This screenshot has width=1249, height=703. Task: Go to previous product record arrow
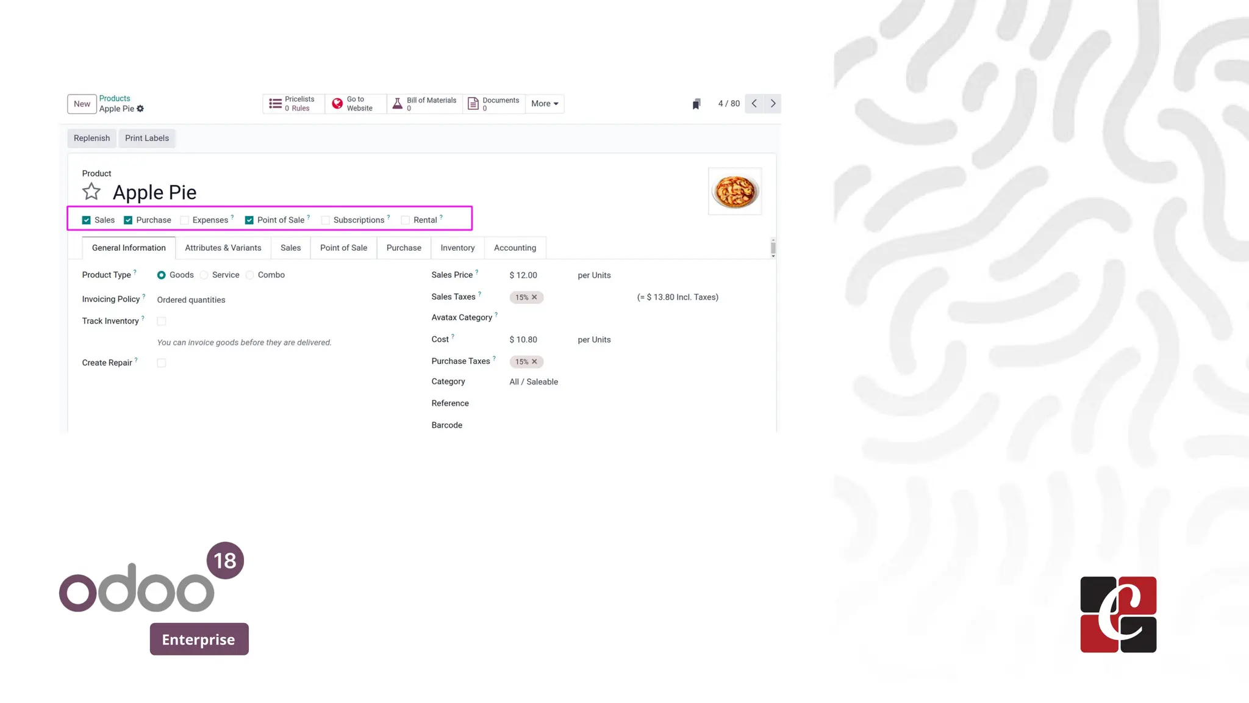point(754,104)
